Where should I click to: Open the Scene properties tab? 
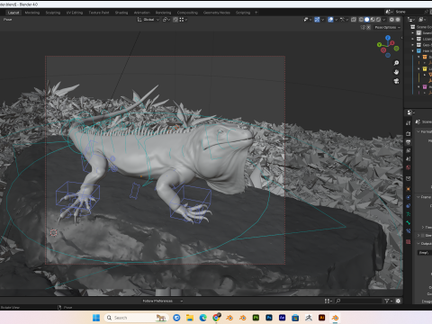click(409, 158)
